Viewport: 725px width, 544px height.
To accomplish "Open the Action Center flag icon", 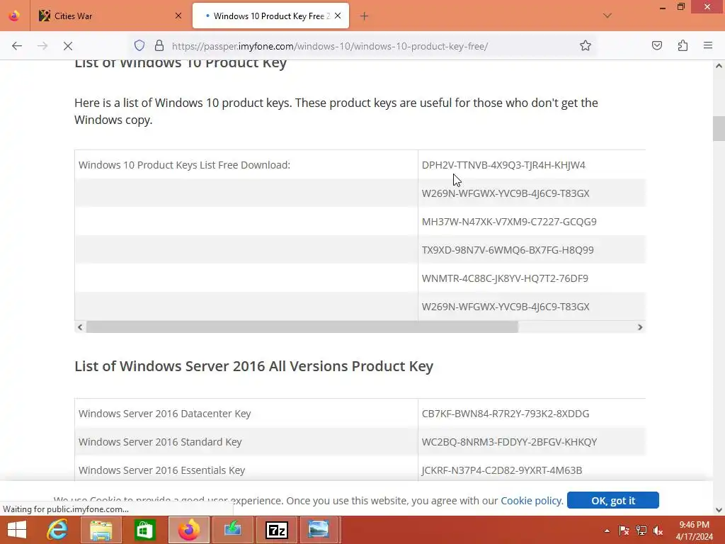I will [x=624, y=531].
